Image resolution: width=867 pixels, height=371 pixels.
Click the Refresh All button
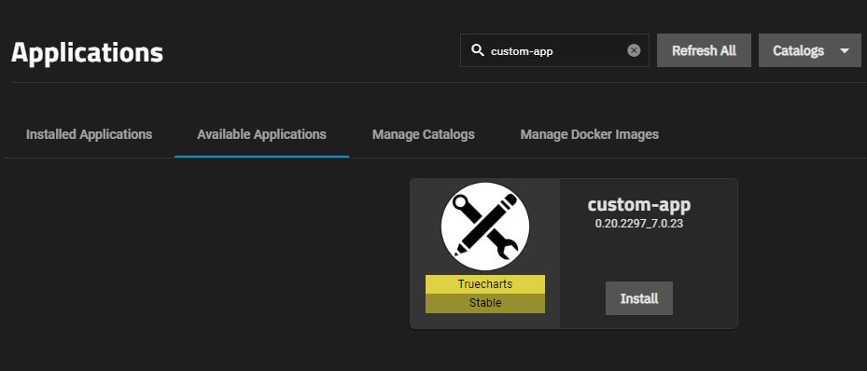(704, 50)
